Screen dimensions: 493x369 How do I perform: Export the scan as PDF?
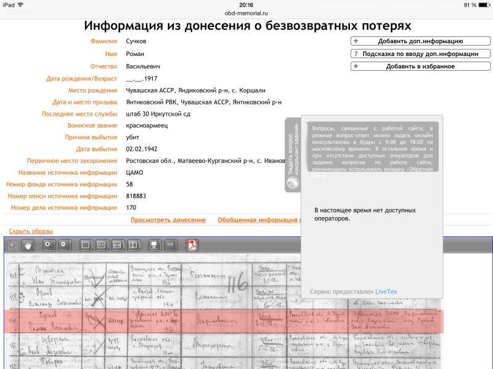click(x=192, y=245)
